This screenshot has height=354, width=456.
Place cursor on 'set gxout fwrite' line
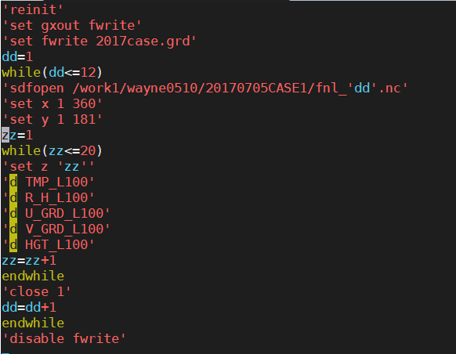tap(71, 26)
